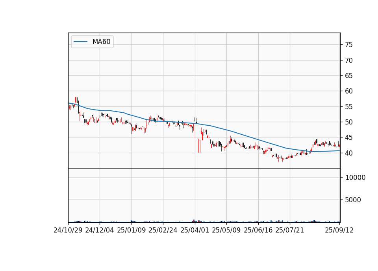Click the 25/04/01 date label
Viewport: 378px width, 271px height.
195,230
